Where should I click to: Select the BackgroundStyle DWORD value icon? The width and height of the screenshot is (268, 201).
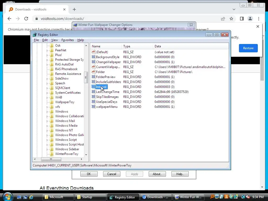click(x=93, y=57)
